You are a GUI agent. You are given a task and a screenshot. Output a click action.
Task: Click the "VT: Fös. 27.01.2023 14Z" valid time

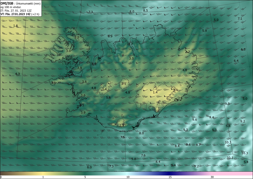pos(16,14)
